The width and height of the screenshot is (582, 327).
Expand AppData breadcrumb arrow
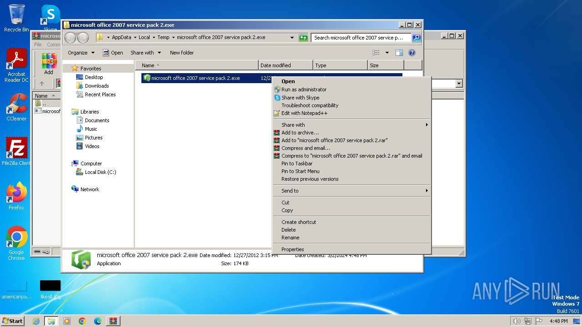click(x=134, y=38)
